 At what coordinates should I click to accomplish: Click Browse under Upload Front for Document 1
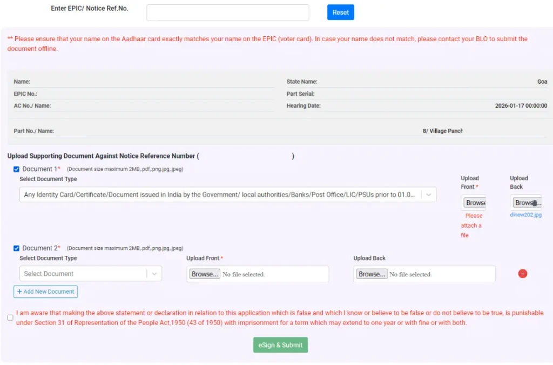tap(473, 202)
